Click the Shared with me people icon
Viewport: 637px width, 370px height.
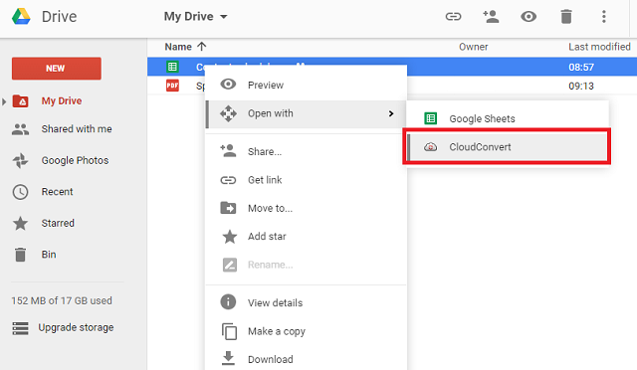pos(20,129)
